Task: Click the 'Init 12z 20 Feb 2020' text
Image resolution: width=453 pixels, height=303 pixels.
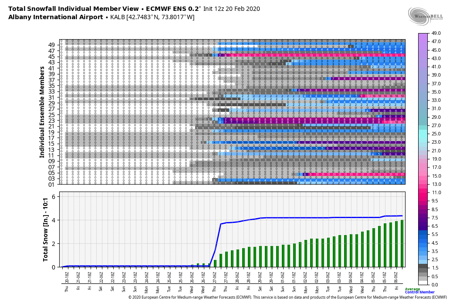Action: click(x=232, y=9)
